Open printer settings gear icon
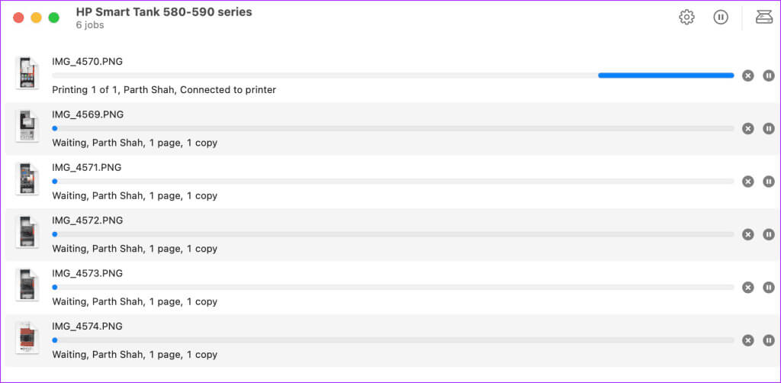The height and width of the screenshot is (383, 781). [686, 18]
